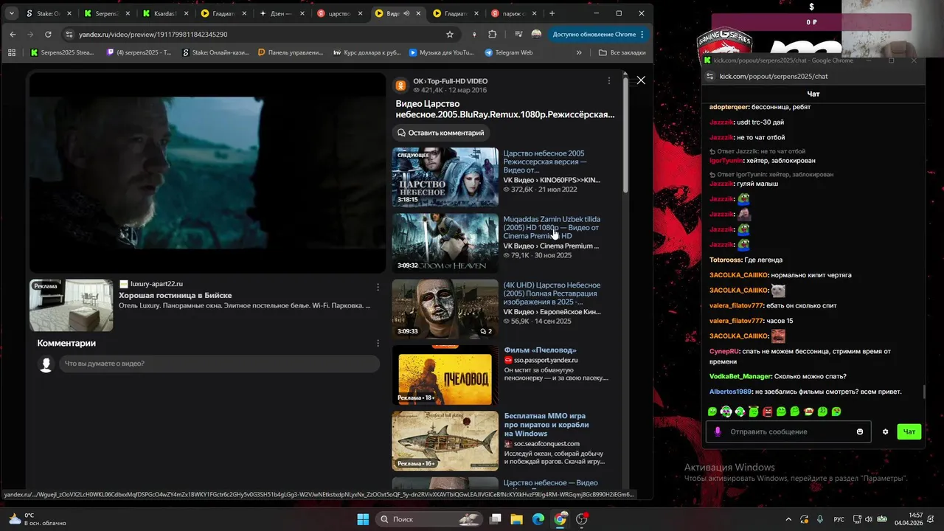Open masked face thumbnail with duration 3:09:33
The width and height of the screenshot is (944, 531).
coord(445,309)
